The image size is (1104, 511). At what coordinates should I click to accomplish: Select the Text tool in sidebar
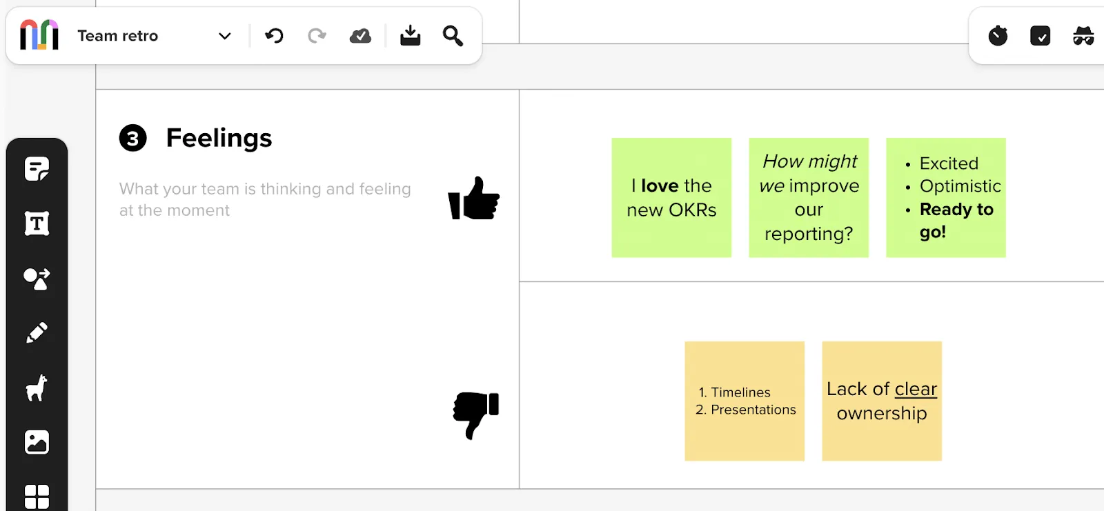coord(37,223)
